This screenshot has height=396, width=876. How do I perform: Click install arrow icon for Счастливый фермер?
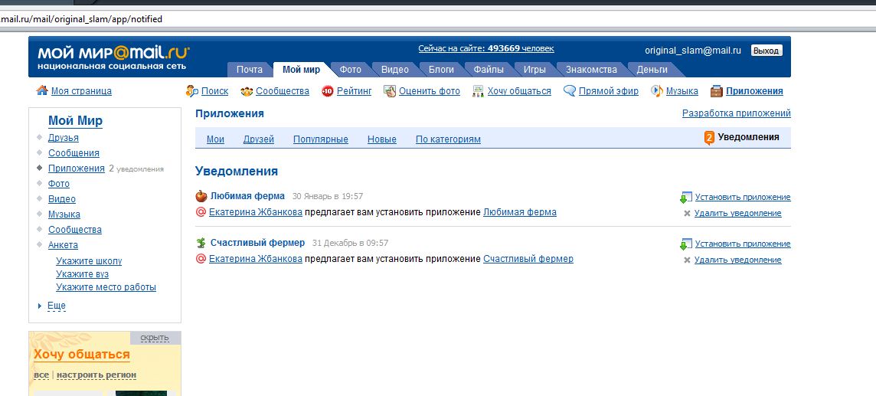point(685,244)
